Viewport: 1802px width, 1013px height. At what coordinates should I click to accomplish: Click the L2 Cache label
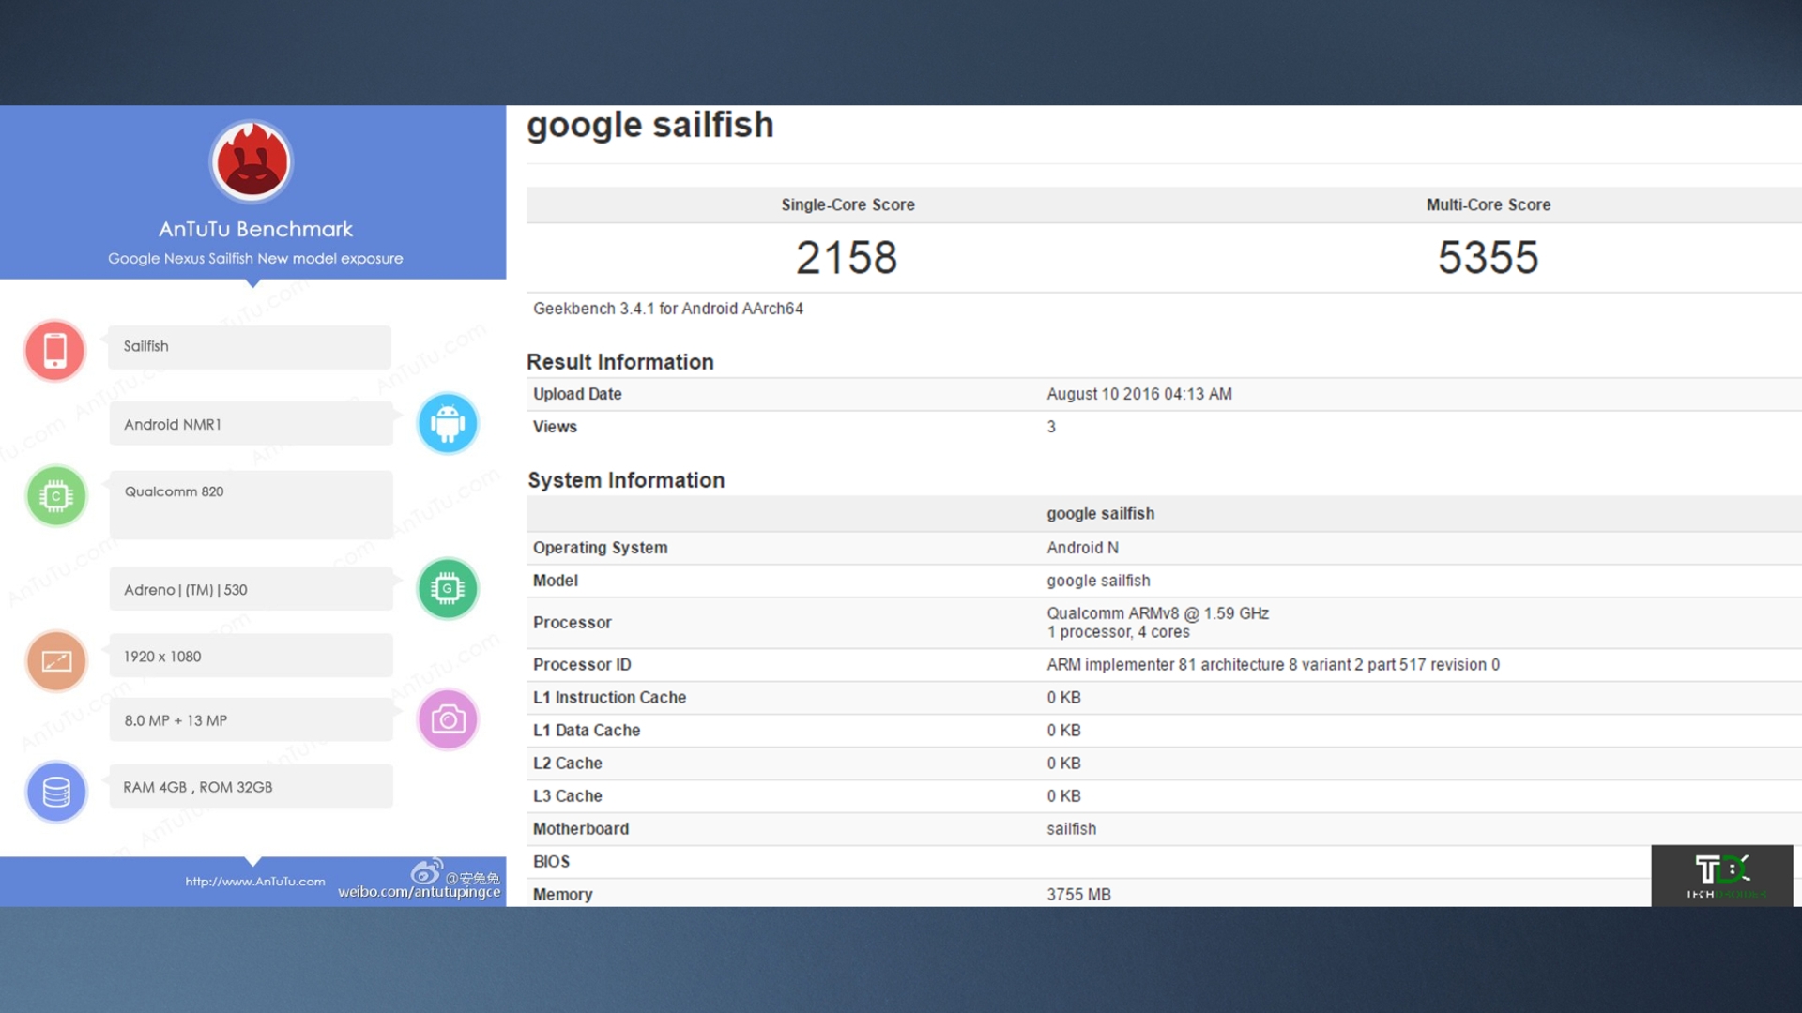pos(568,764)
